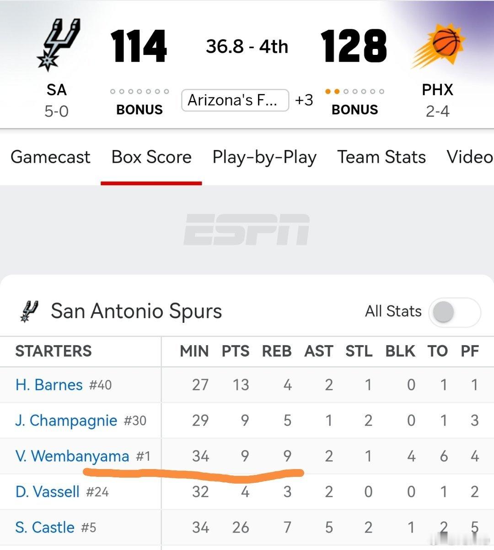
Task: Tap the Spurs score 114
Action: point(139,46)
